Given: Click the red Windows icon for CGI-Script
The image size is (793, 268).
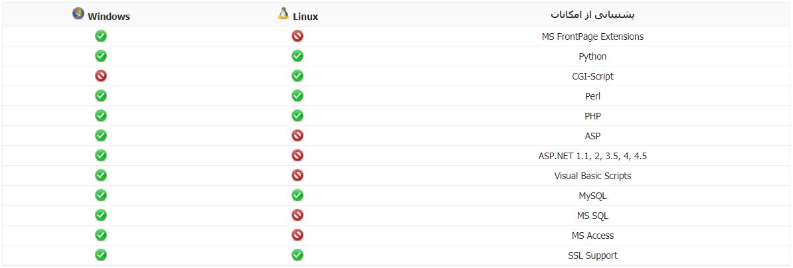Looking at the screenshot, I should pyautogui.click(x=101, y=76).
